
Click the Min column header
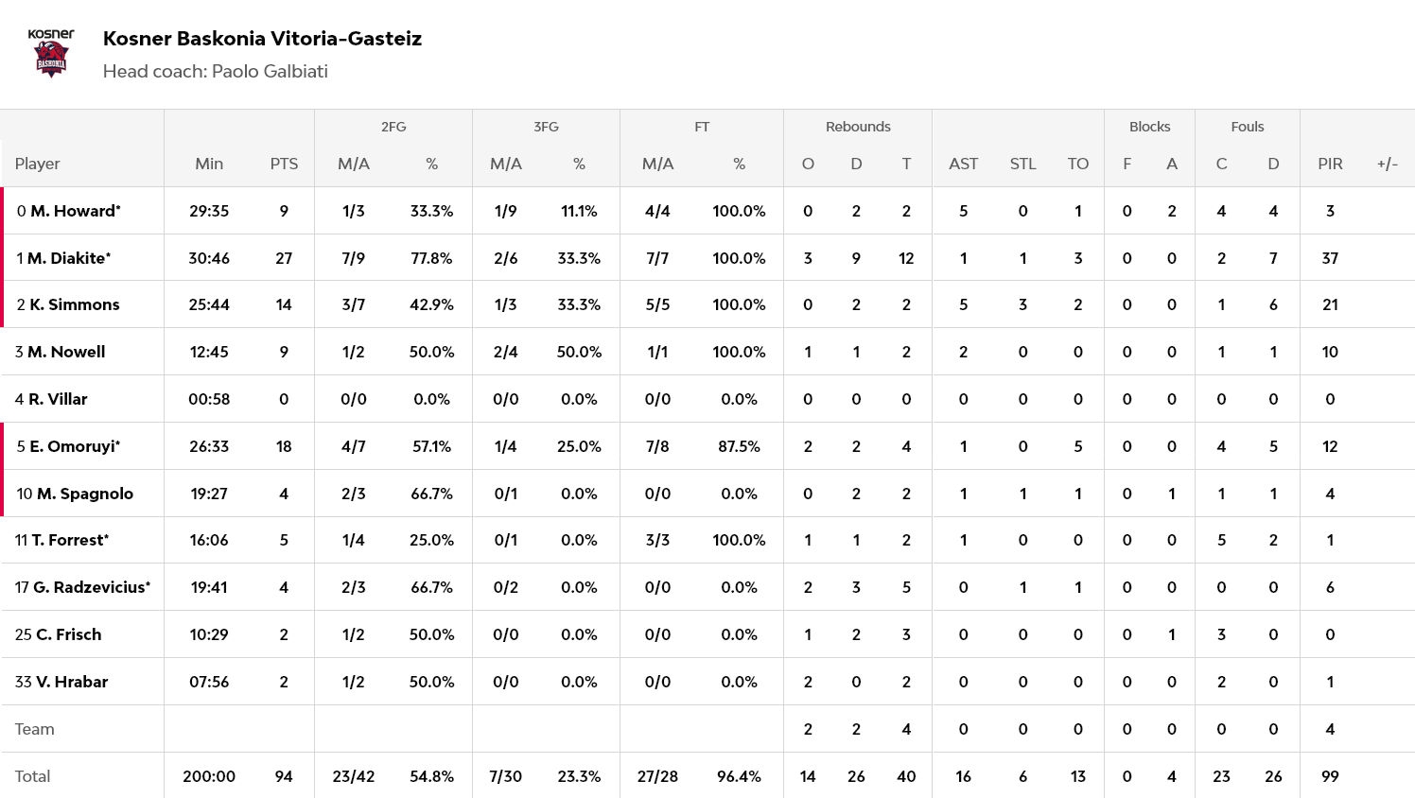pyautogui.click(x=209, y=164)
